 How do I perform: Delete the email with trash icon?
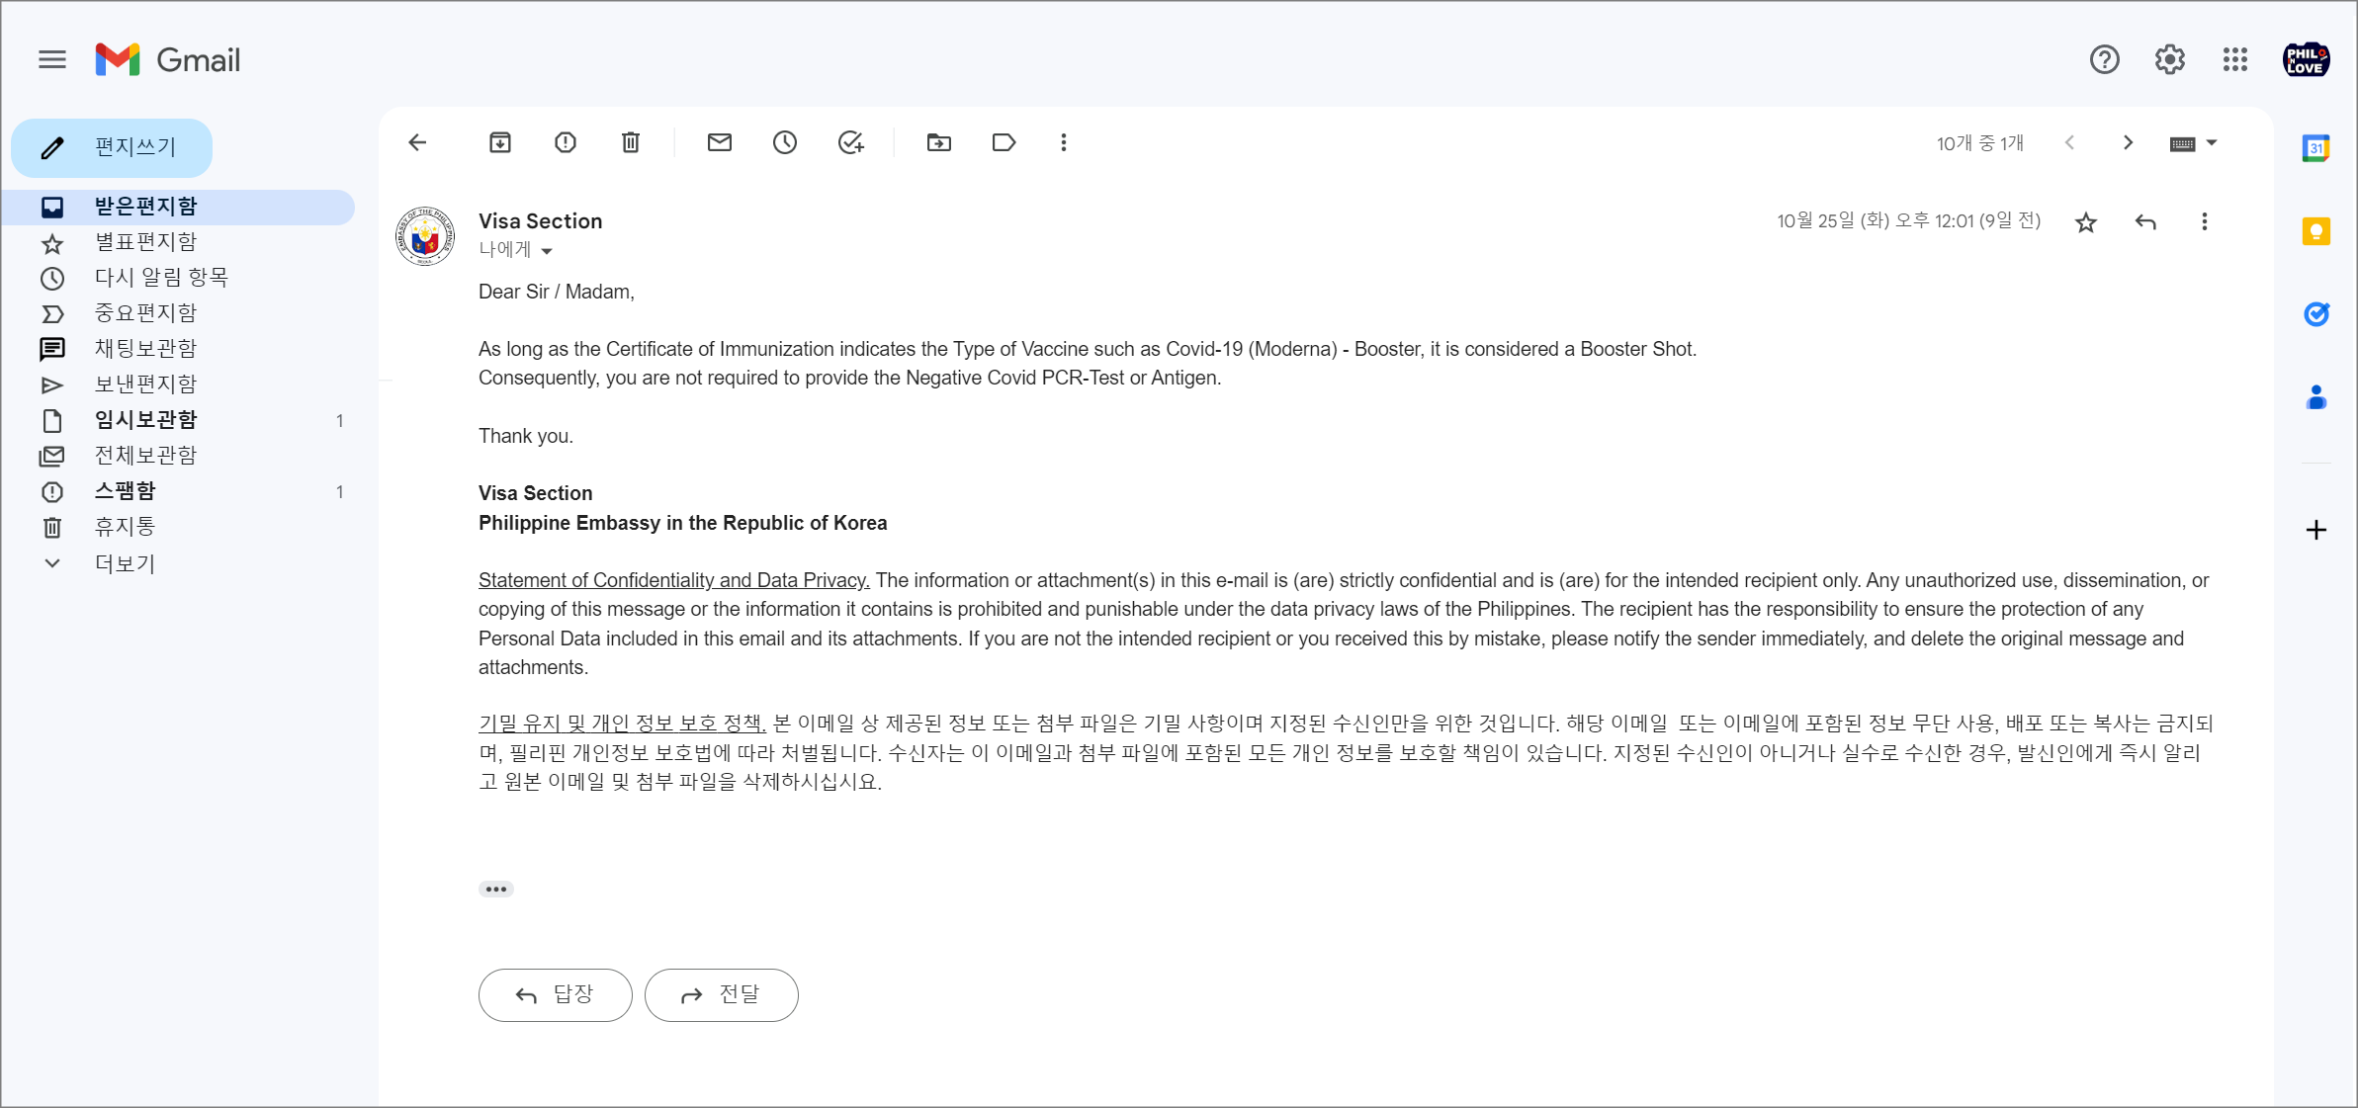tap(631, 143)
